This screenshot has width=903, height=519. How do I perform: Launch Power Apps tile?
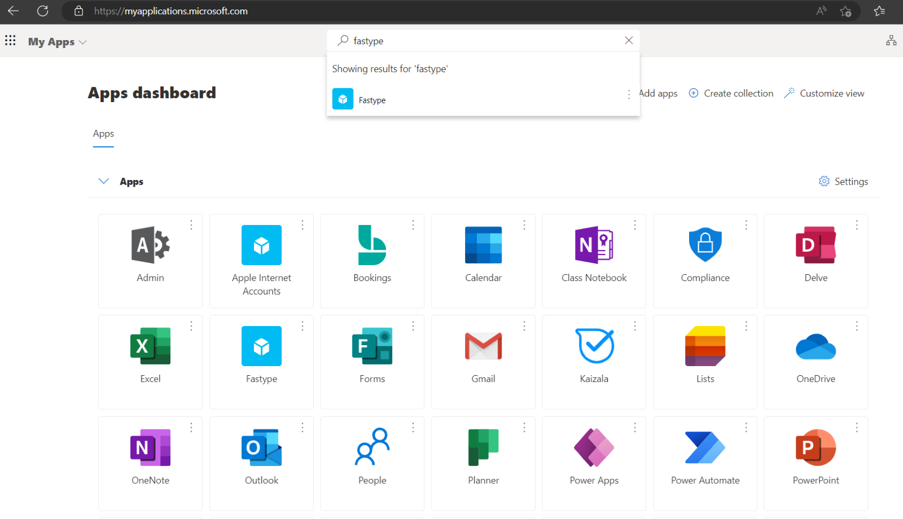(x=594, y=463)
